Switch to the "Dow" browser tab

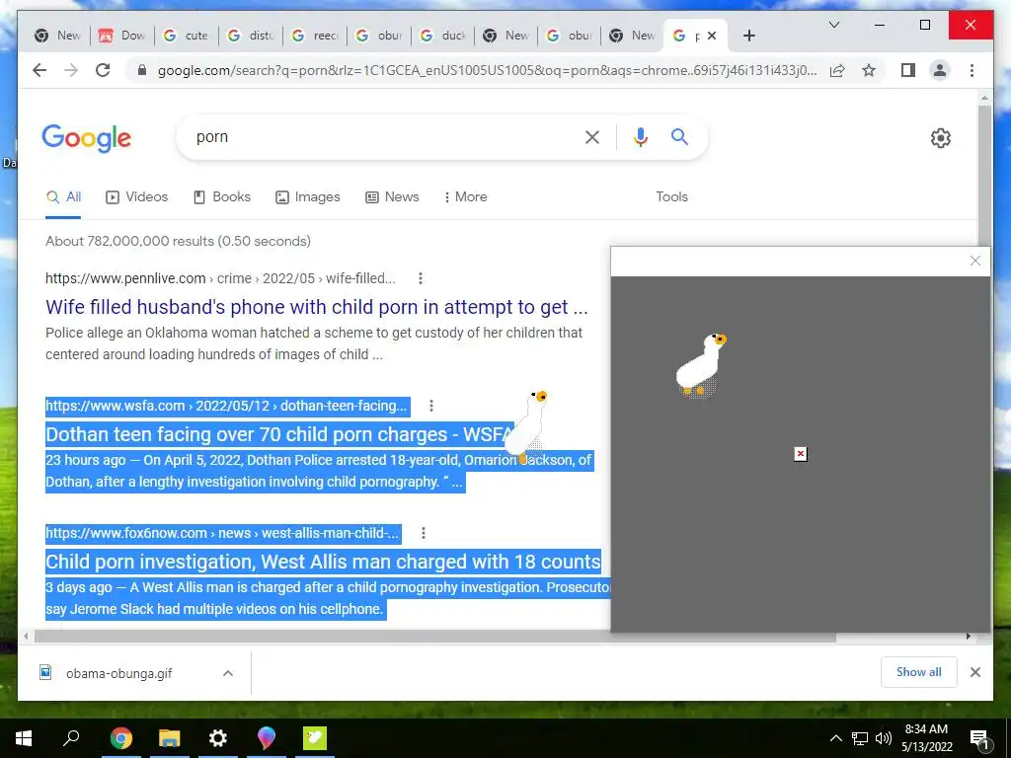coord(121,36)
